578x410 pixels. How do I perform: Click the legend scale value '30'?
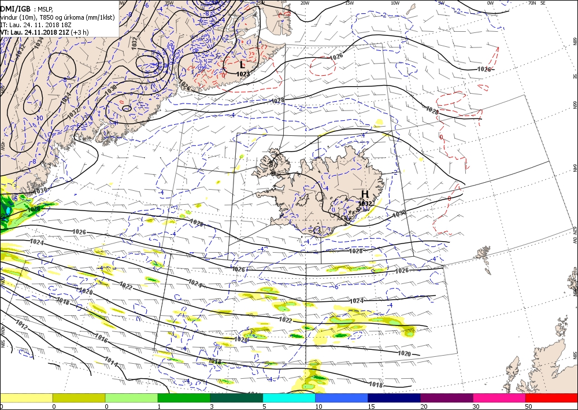[476, 407]
